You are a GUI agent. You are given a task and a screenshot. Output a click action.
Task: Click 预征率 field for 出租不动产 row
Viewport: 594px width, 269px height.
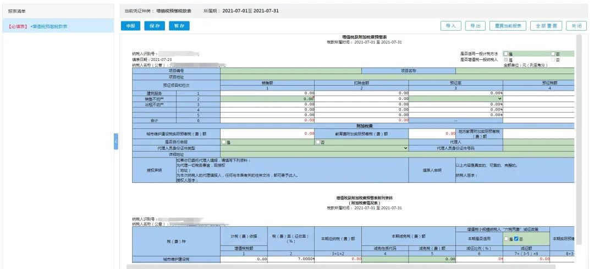[x=456, y=104]
